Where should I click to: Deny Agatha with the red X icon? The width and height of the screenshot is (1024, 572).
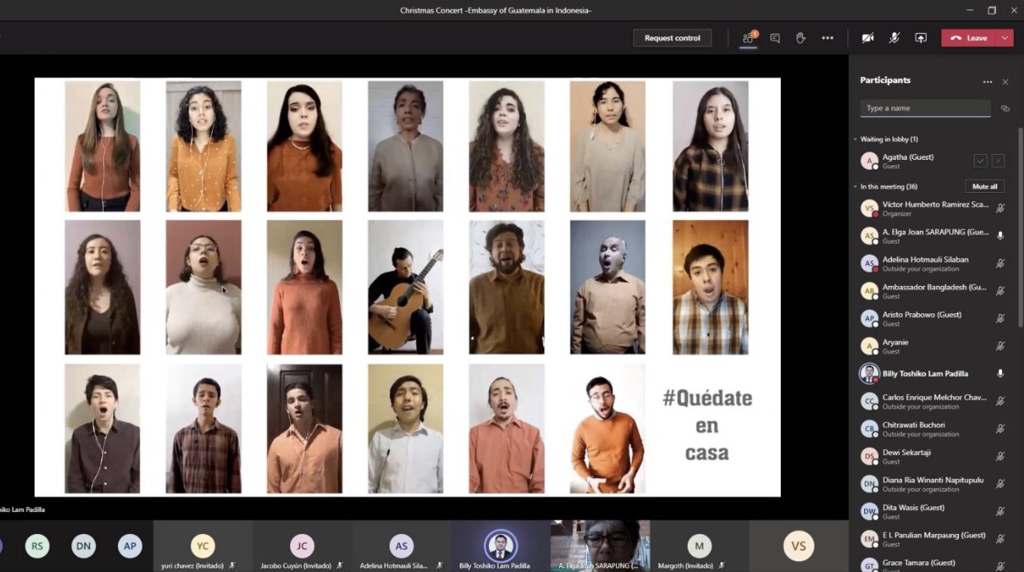coord(998,161)
